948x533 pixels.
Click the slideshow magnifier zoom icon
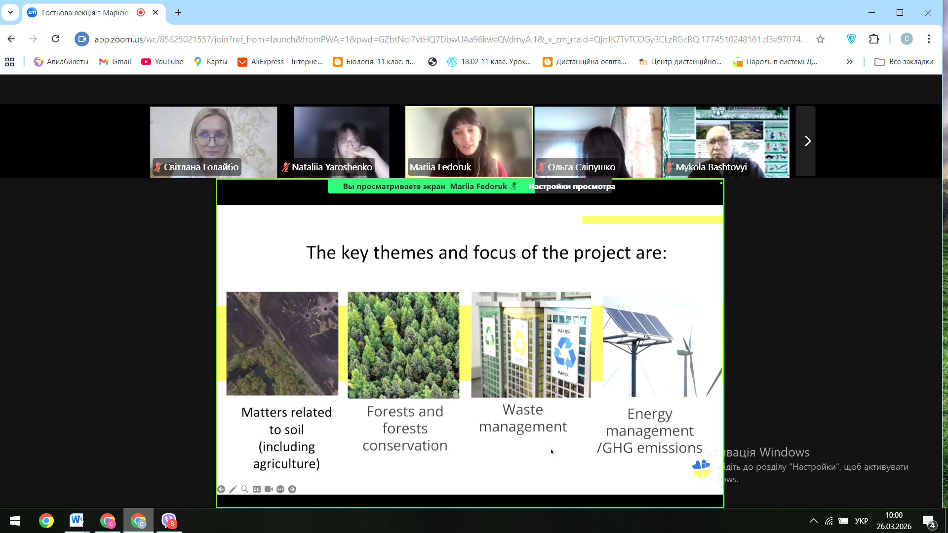(245, 489)
